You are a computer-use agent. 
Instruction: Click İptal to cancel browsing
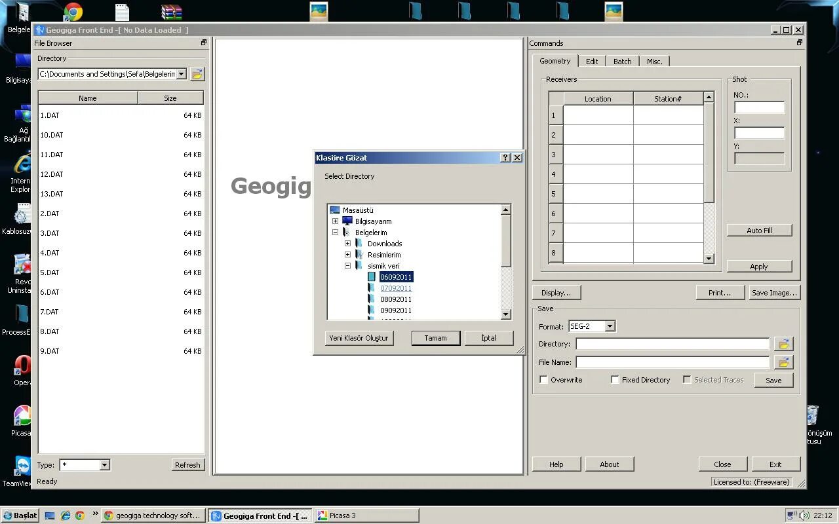tap(488, 338)
